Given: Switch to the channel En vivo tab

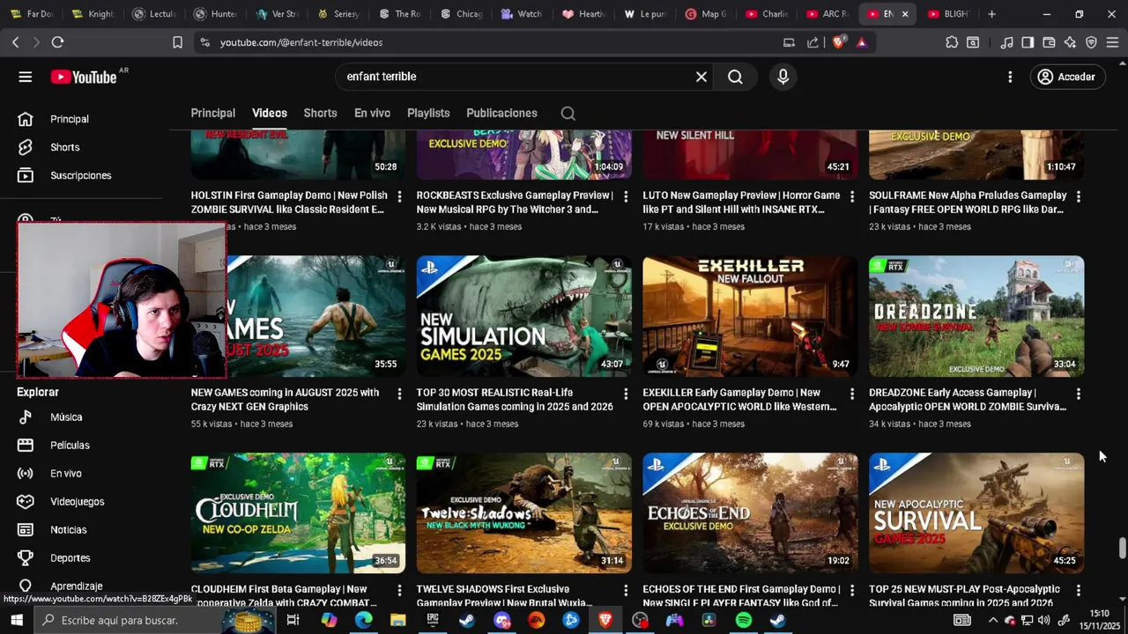Looking at the screenshot, I should [372, 113].
